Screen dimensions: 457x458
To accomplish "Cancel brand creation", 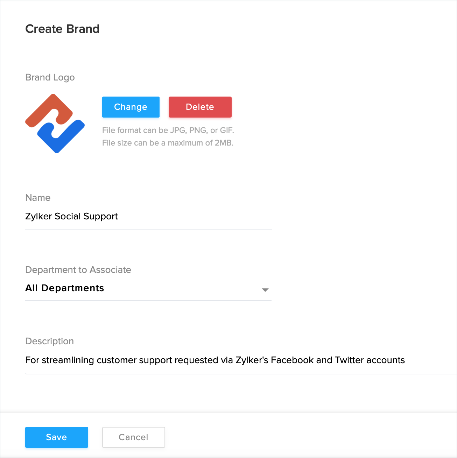I will pyautogui.click(x=133, y=437).
